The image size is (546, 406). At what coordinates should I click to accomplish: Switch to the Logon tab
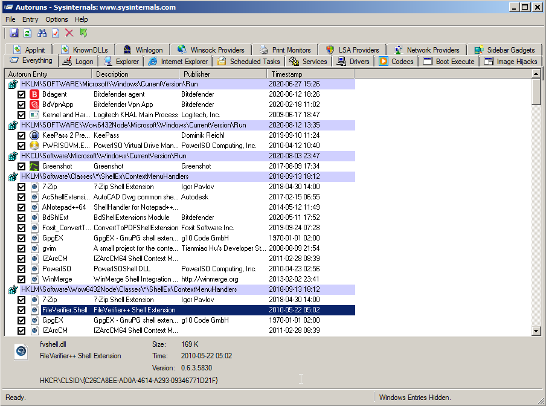coord(79,62)
